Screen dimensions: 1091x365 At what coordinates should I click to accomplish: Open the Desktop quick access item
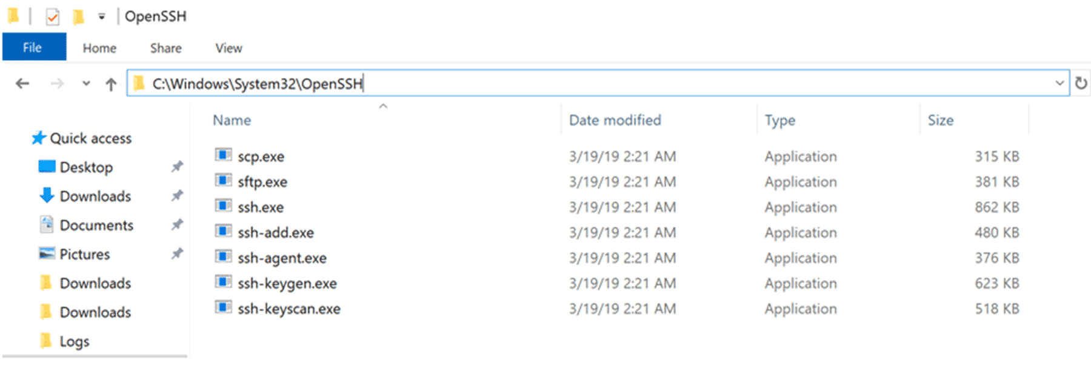pos(86,167)
